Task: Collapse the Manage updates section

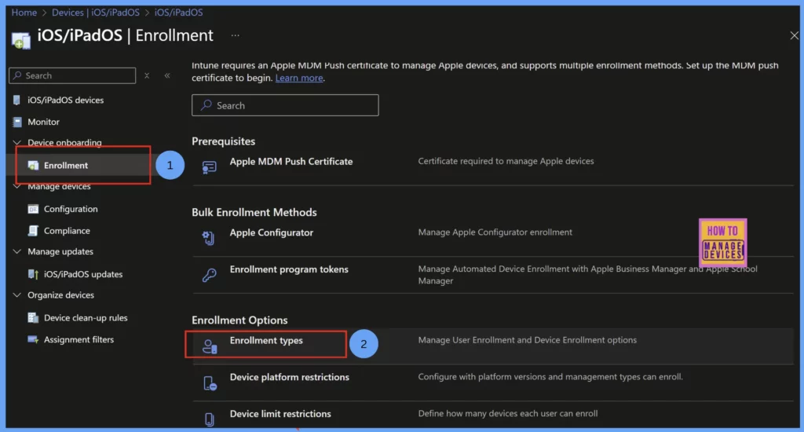Action: [17, 251]
